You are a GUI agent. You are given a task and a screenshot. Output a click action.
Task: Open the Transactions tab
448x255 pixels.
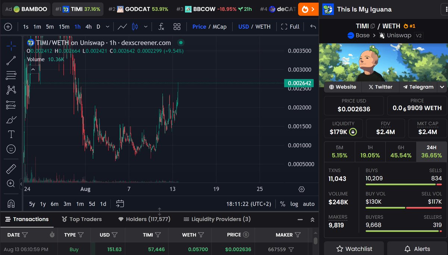(x=27, y=219)
